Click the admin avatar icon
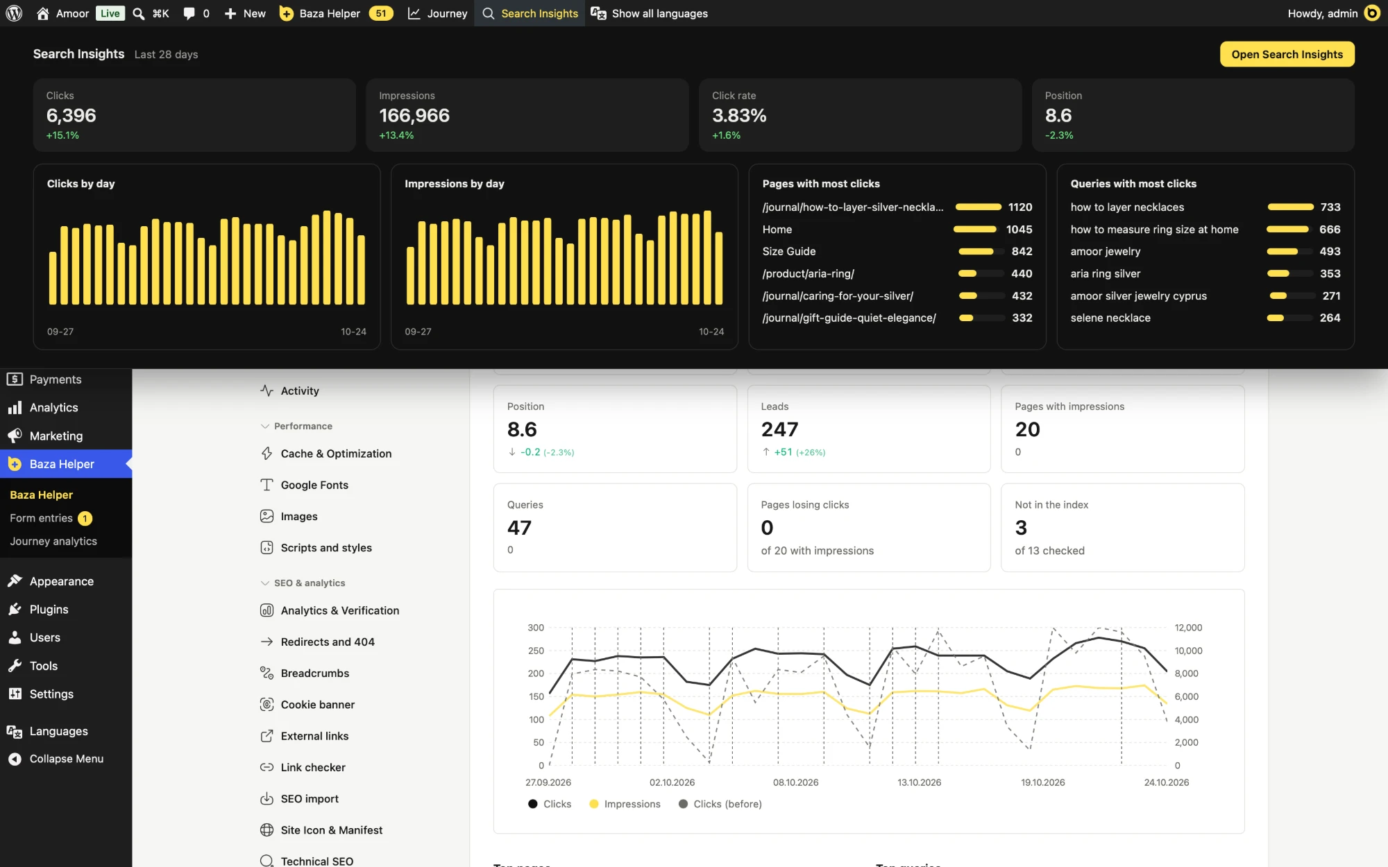The image size is (1388, 867). pos(1372,13)
